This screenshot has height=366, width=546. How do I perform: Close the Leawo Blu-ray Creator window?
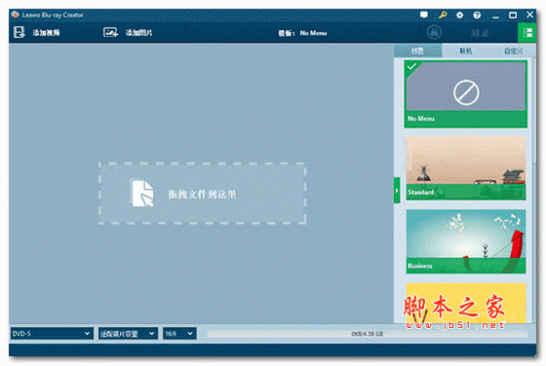tap(530, 15)
